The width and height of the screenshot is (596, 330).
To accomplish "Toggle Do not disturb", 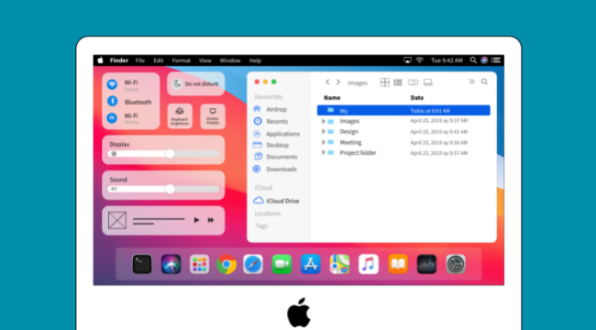I will pos(195,83).
